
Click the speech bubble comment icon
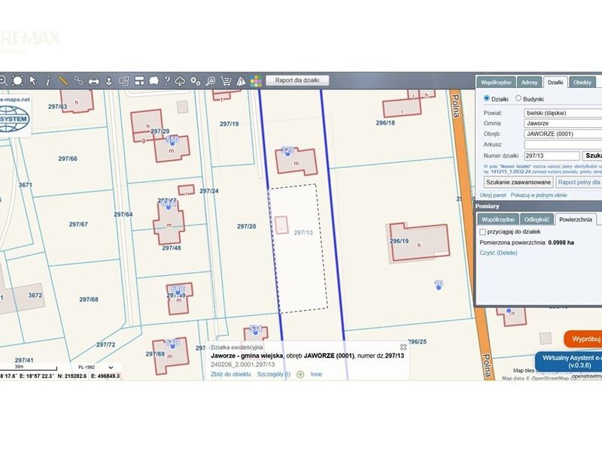(154, 80)
